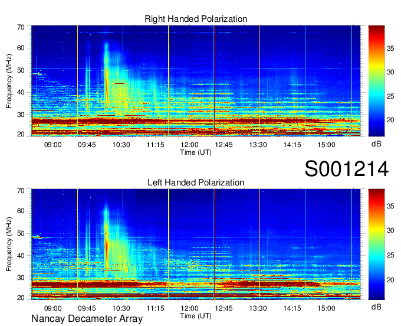Click 09:45 tick on Left Handed time axis
The width and height of the screenshot is (401, 326).
click(87, 308)
